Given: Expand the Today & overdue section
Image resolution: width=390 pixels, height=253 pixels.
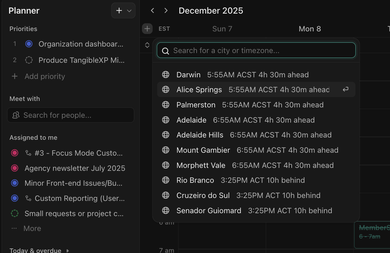Looking at the screenshot, I should (x=68, y=250).
